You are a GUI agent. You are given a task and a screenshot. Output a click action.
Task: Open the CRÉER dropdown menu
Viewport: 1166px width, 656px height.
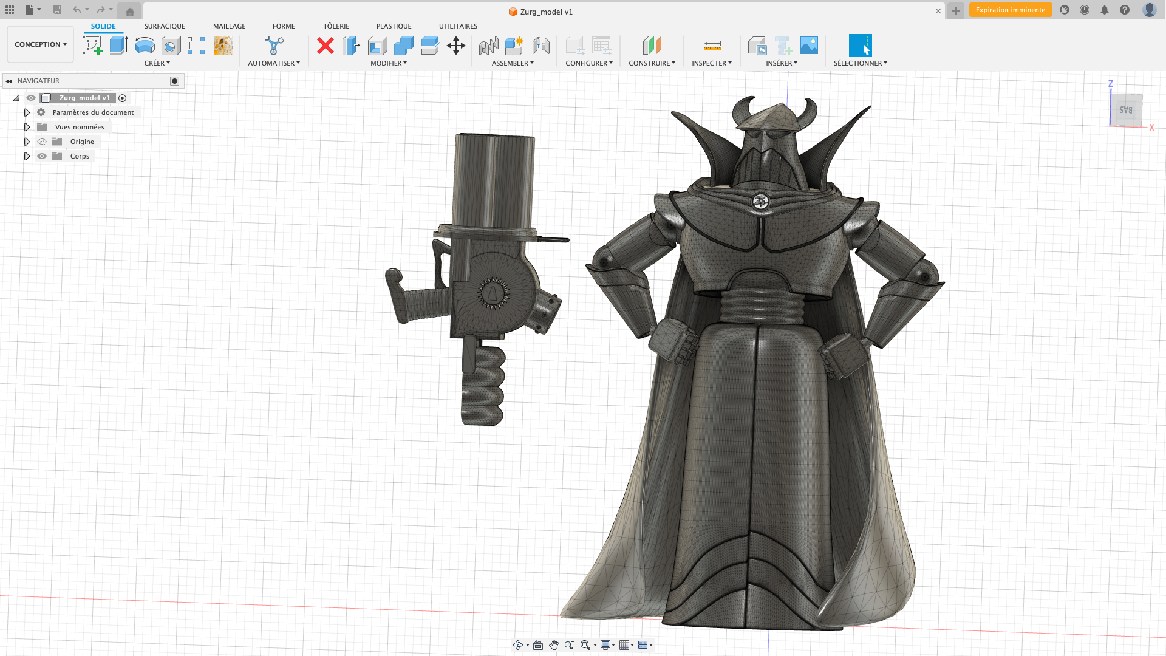157,63
